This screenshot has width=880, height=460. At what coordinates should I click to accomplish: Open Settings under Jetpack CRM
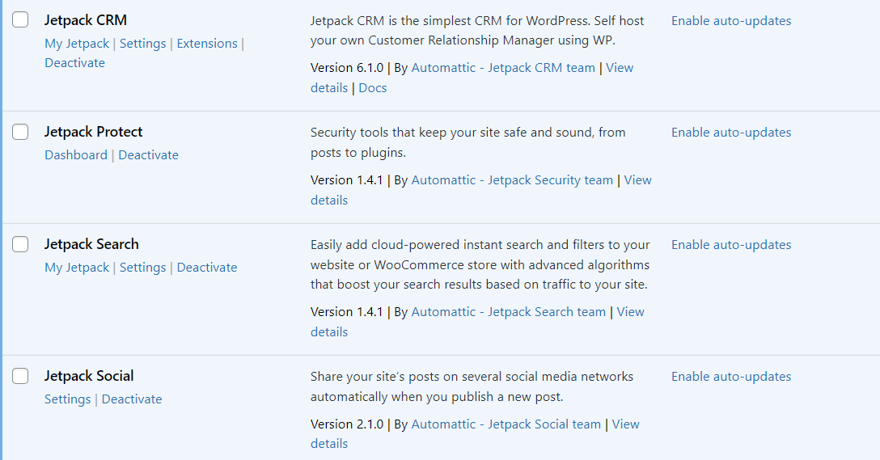[142, 43]
